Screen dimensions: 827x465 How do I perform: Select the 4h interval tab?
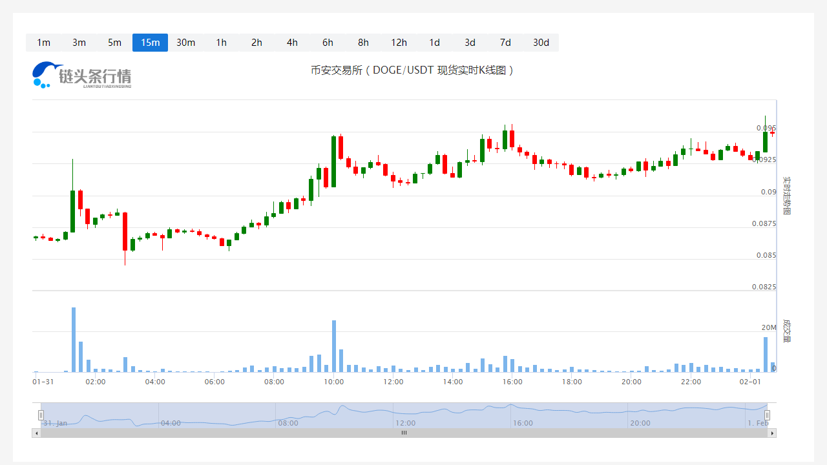[292, 43]
